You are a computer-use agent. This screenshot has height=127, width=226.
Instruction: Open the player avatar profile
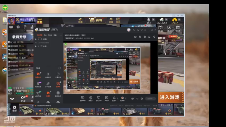click(11, 21)
